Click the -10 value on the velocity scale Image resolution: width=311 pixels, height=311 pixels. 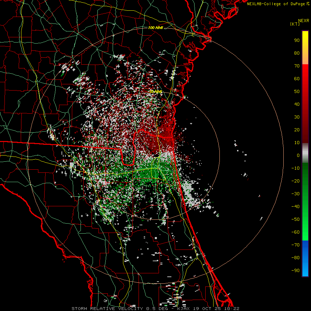click(295, 168)
